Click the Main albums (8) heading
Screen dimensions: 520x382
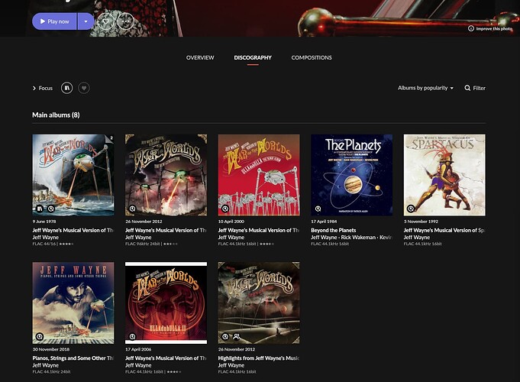pos(56,115)
